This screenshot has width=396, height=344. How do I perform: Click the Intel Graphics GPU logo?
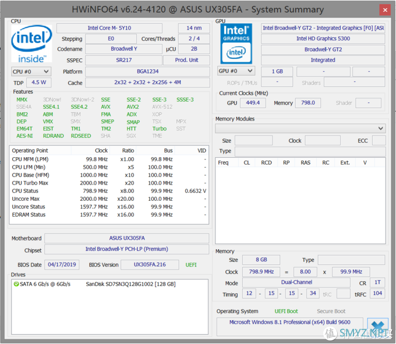coord(236,44)
